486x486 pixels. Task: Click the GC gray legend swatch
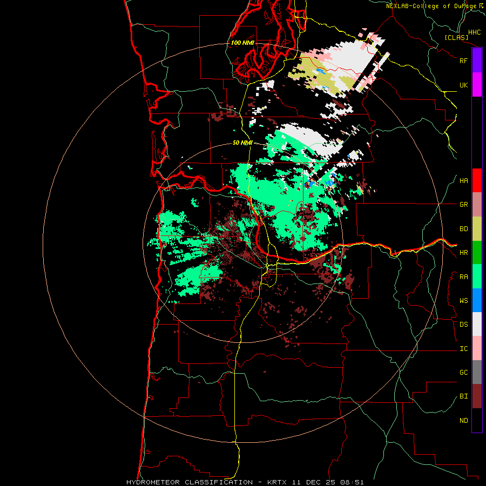coord(477,372)
